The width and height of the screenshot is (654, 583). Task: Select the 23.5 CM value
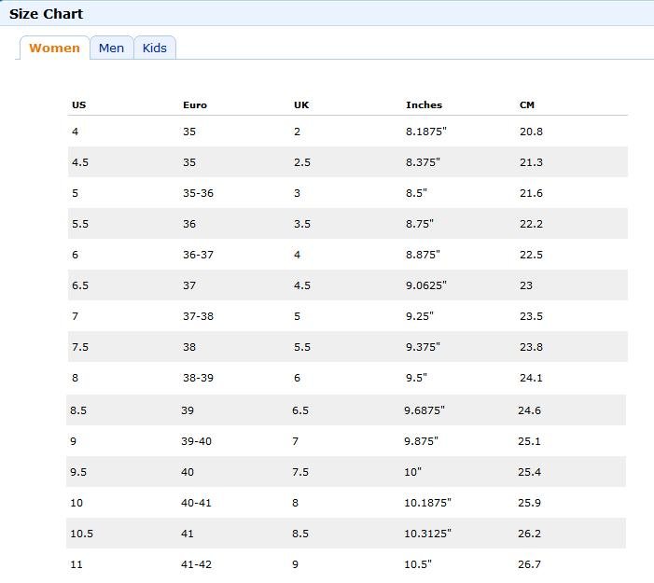pyautogui.click(x=531, y=316)
